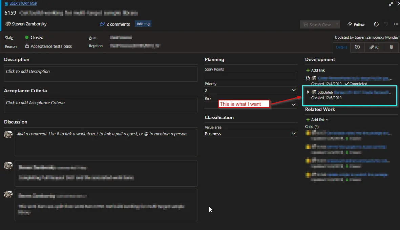The image size is (400, 230).
Task: Open the Related Work Add link menu
Action: point(317,120)
